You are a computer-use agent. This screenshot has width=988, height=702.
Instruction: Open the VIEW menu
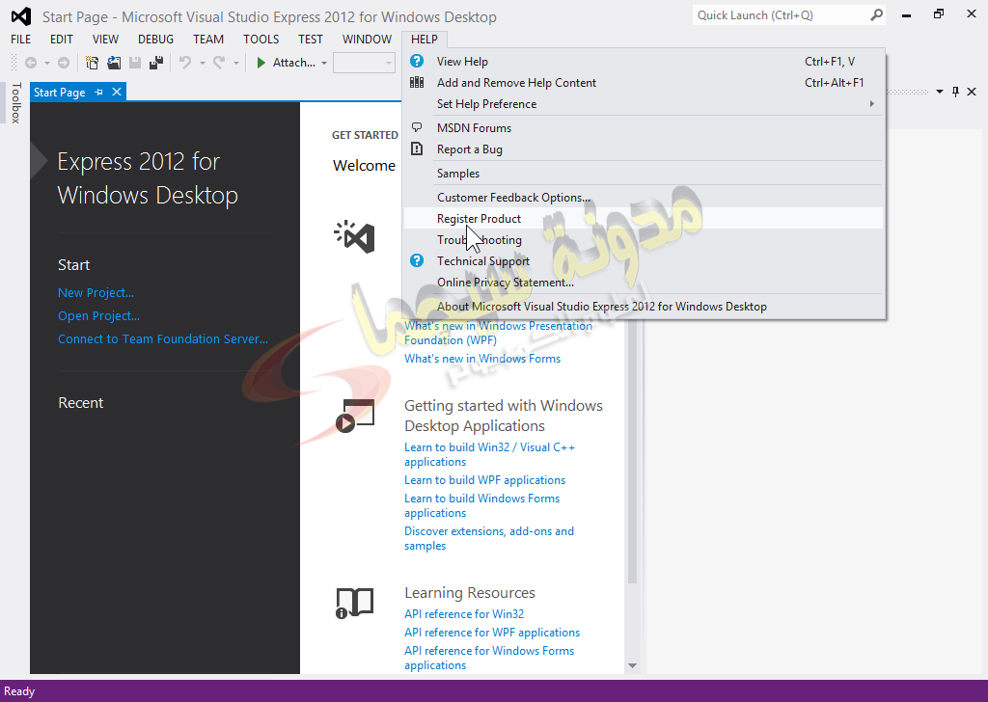coord(105,39)
